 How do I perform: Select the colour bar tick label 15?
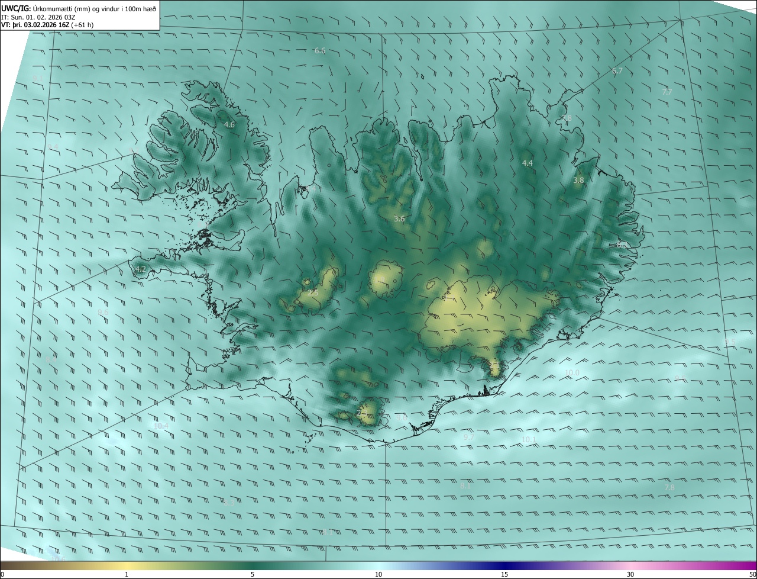[x=504, y=575]
